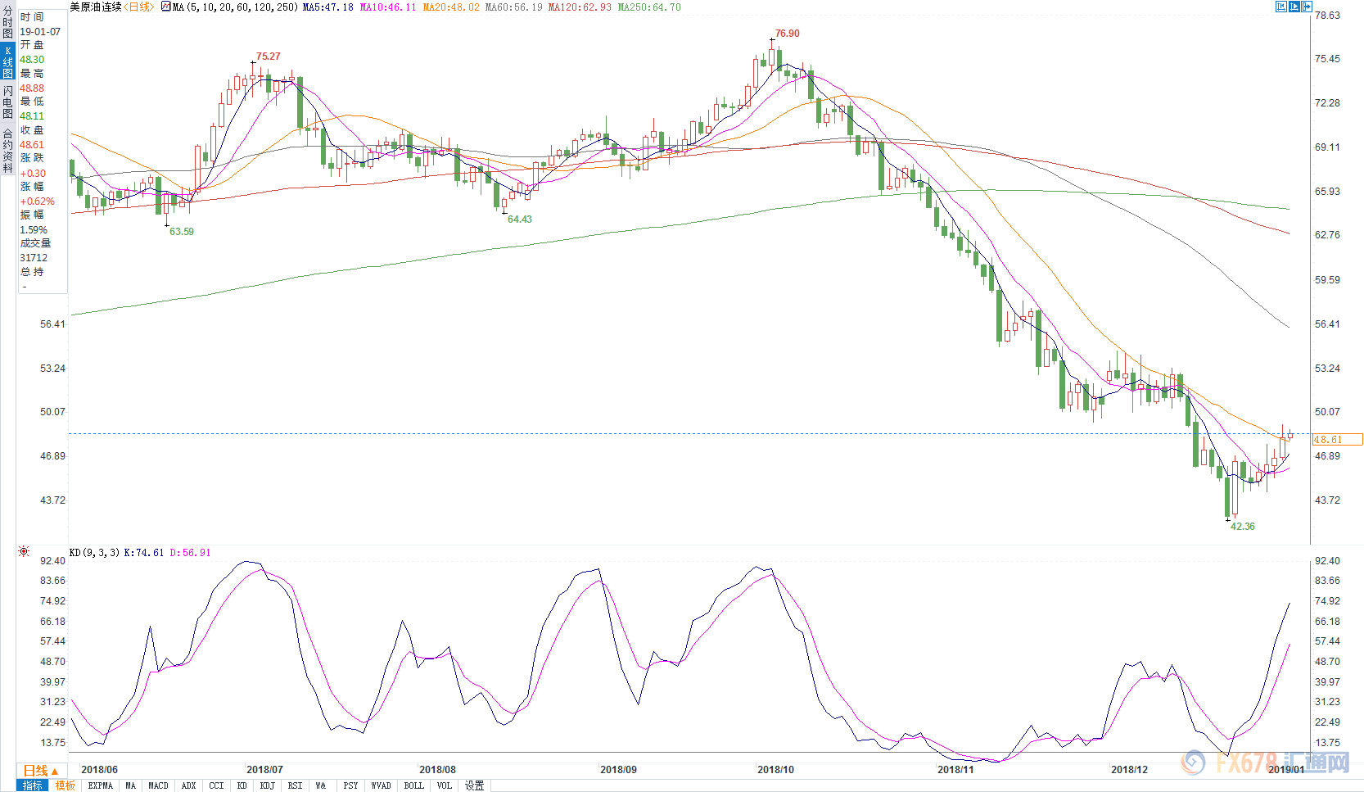Click the MA250:64.70 legend value

pos(649,7)
